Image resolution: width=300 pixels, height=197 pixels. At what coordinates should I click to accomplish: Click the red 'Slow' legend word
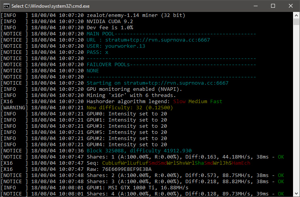click(x=179, y=101)
